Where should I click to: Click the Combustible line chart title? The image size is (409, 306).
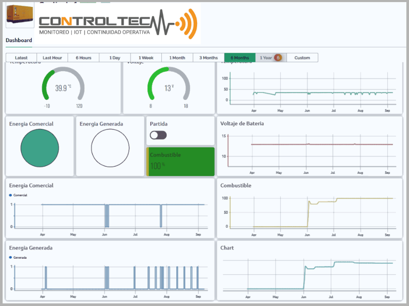(x=236, y=186)
